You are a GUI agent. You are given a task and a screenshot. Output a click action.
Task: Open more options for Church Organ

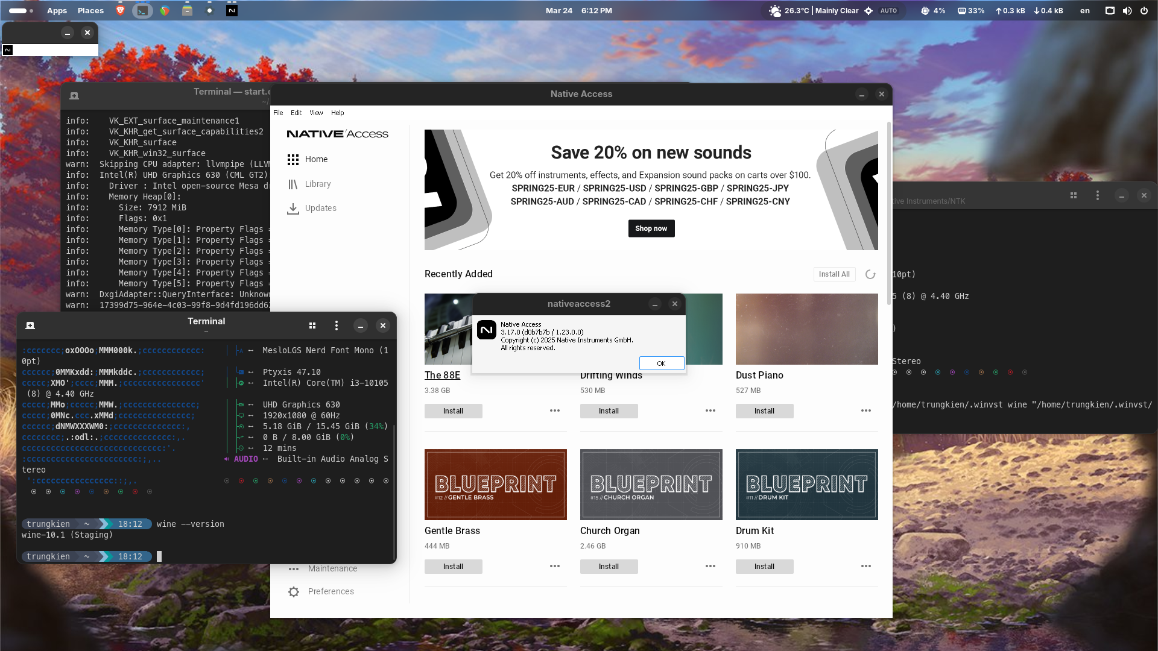tap(710, 566)
